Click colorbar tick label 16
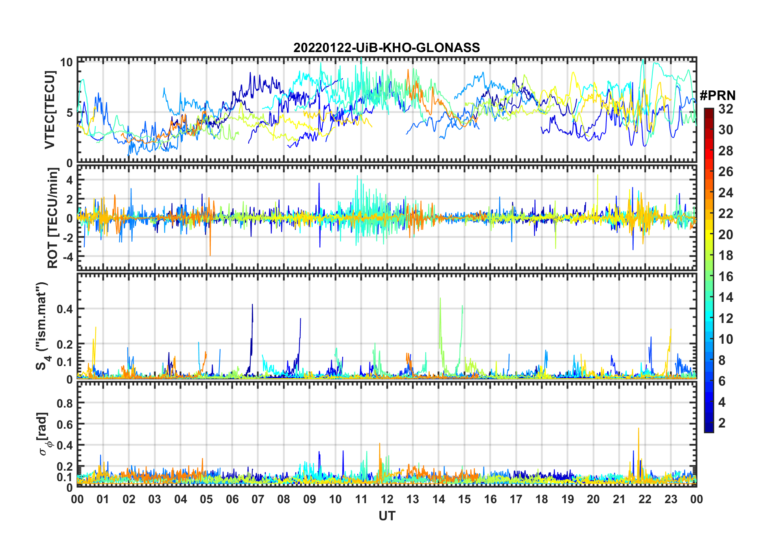Viewport: 774px width, 541px height. click(x=726, y=277)
